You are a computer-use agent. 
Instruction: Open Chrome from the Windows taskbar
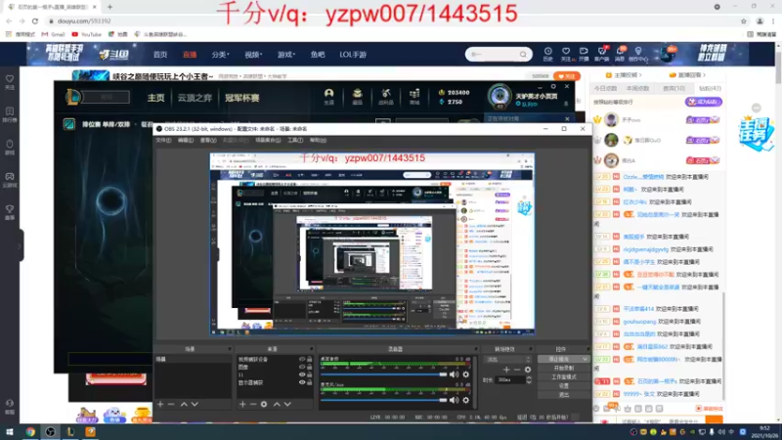30,432
